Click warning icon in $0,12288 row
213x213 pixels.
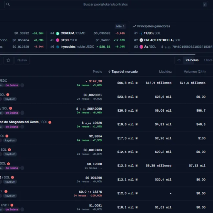click(x=8, y=164)
